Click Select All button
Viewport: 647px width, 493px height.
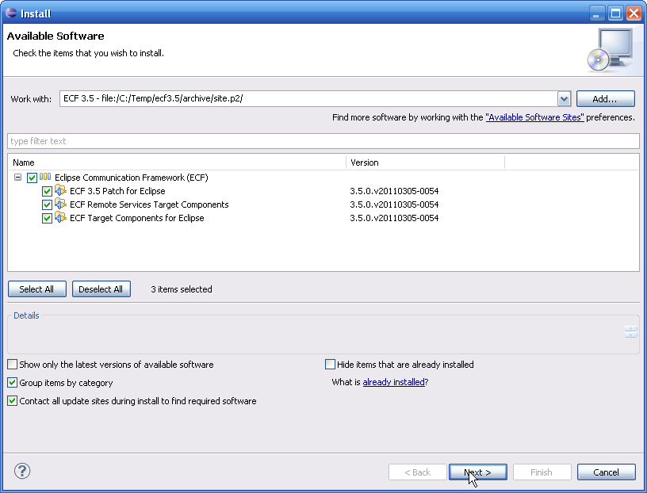(x=36, y=289)
